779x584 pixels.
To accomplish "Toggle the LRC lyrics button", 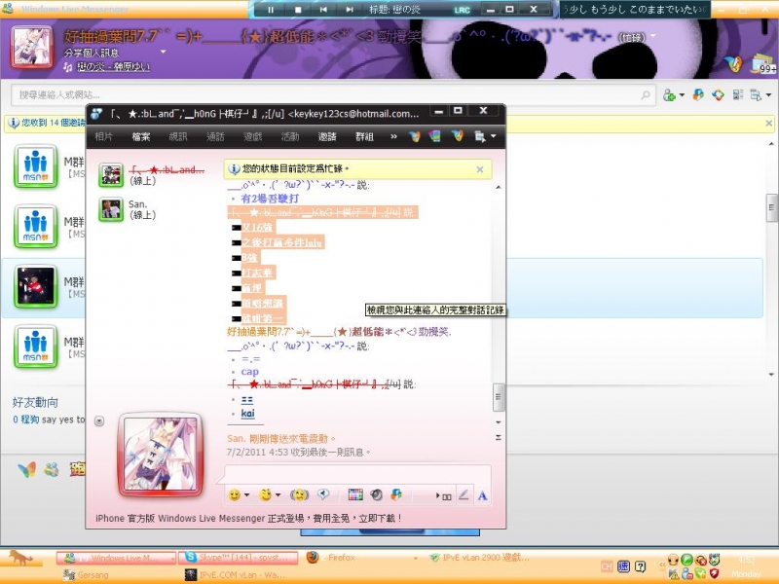I will point(462,9).
